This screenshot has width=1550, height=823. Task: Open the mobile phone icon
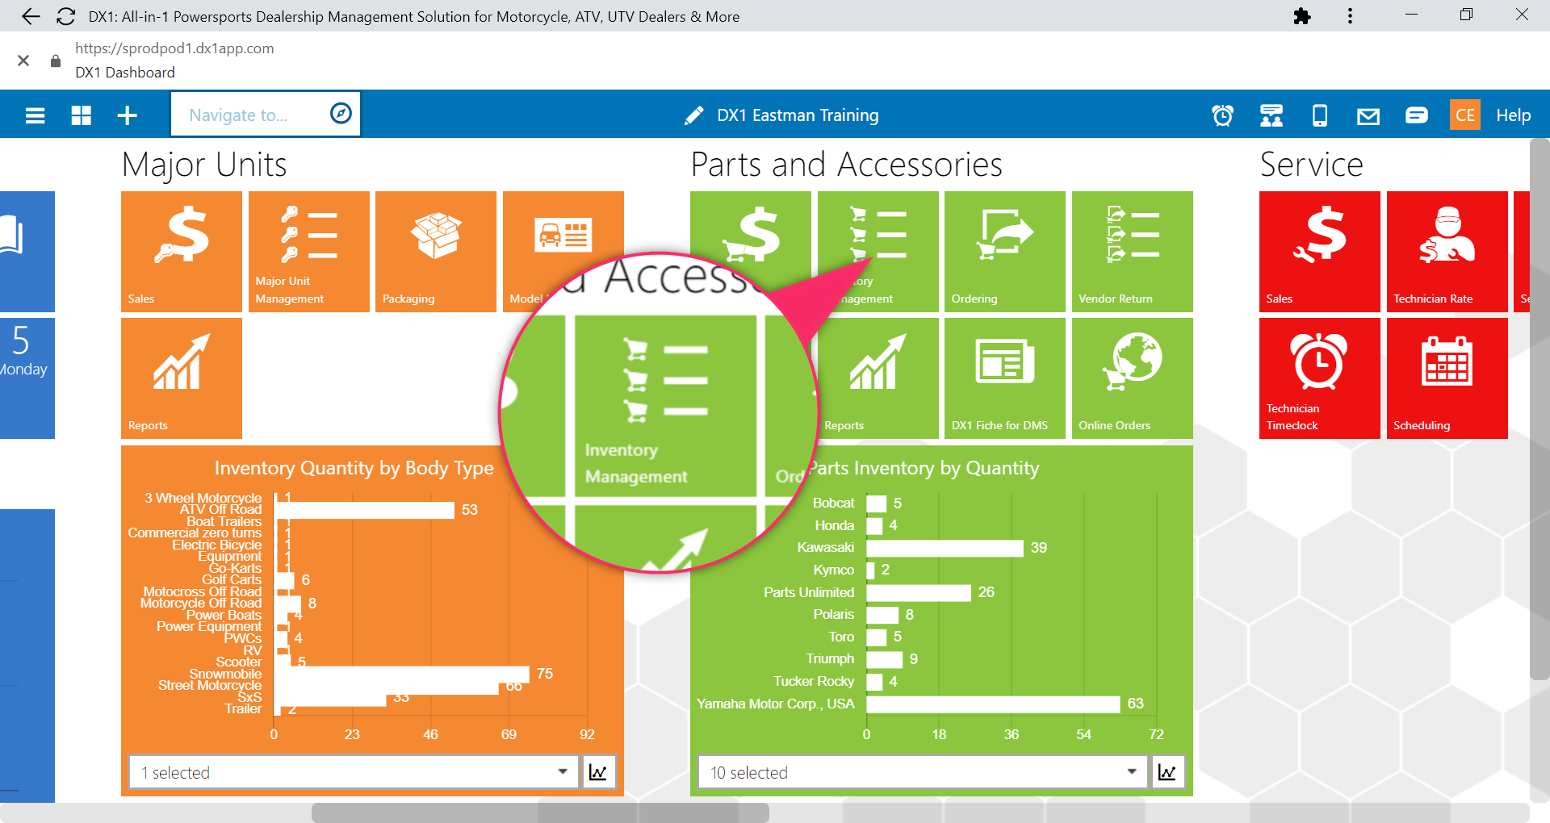(1320, 115)
